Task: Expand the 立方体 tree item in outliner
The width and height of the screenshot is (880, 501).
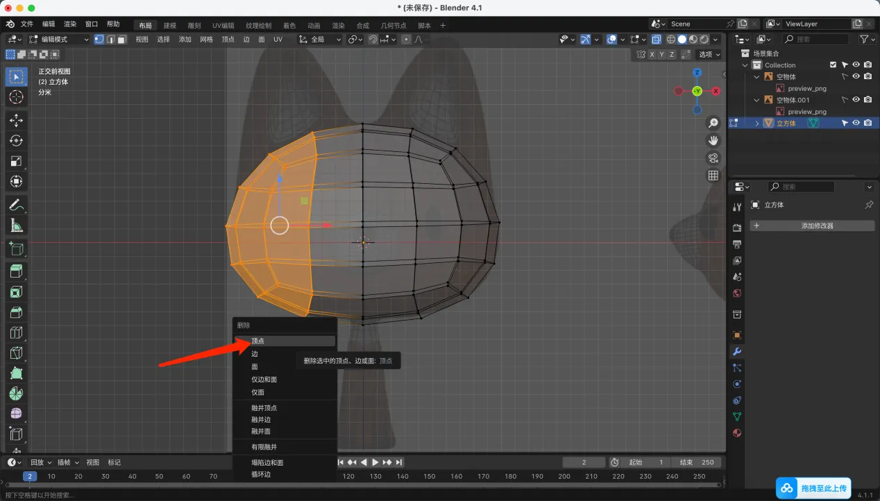Action: [x=757, y=124]
